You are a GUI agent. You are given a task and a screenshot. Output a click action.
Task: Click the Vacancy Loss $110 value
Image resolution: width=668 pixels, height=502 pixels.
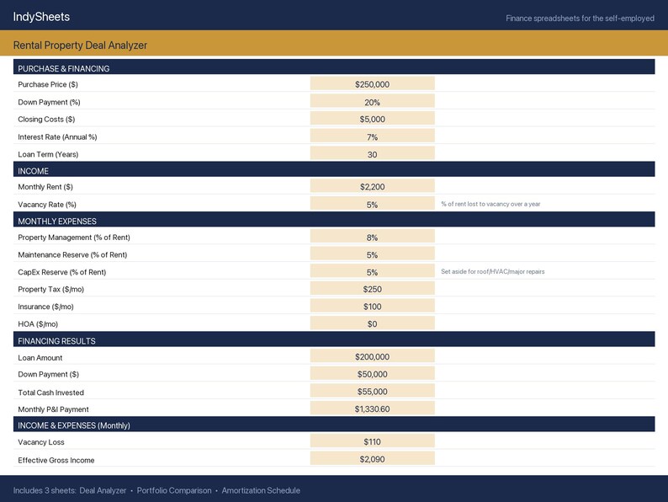tap(373, 441)
